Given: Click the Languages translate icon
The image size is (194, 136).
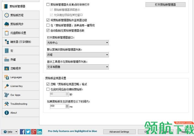Looking at the screenshot, I should coord(7,77).
